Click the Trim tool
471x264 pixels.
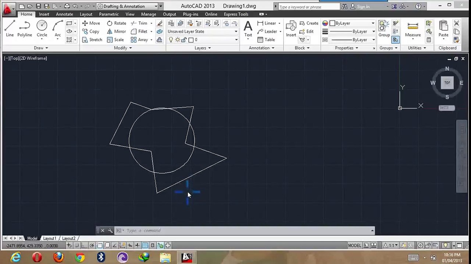(139, 23)
